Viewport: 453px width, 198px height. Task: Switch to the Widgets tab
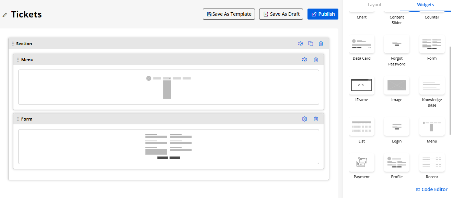[425, 5]
